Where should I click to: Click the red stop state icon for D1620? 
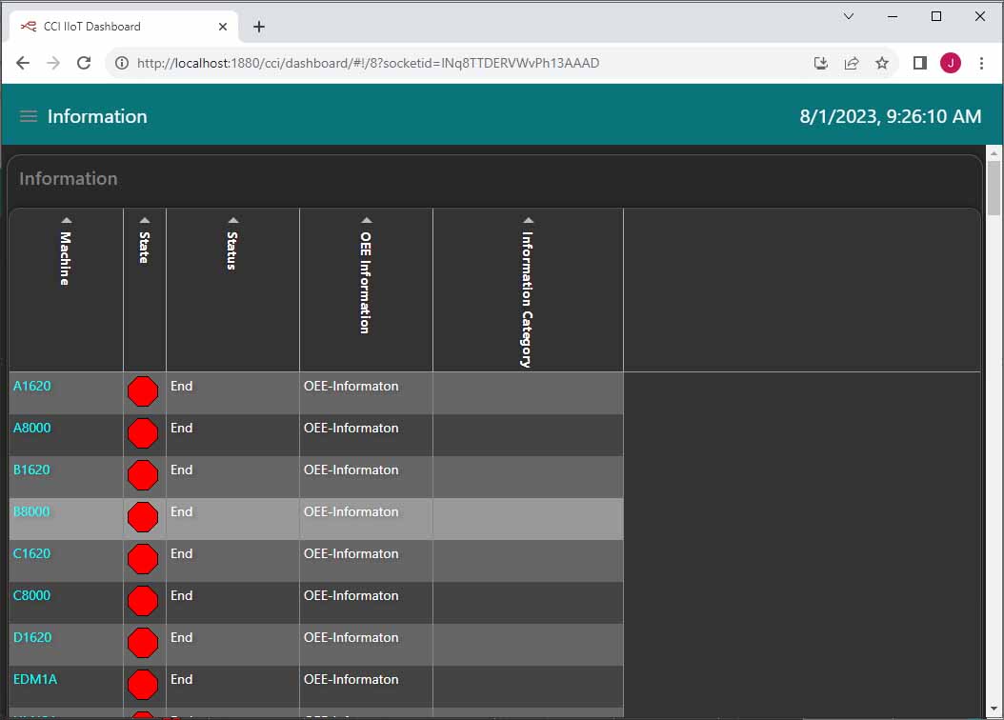tap(143, 643)
